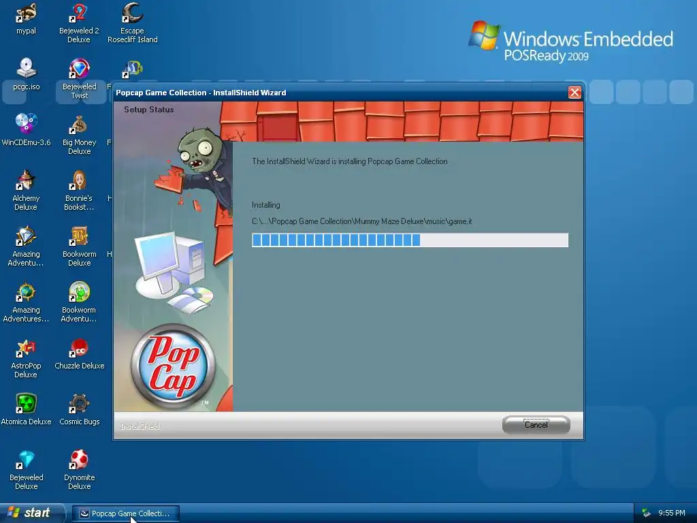
Task: Click the 'Setup Status' heading
Action: (149, 110)
